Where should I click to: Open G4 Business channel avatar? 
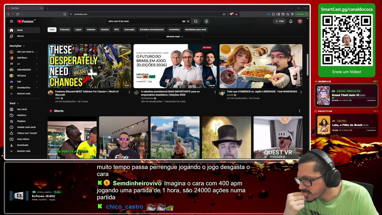(136, 93)
